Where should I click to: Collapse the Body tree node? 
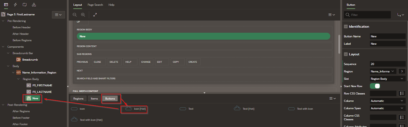pyautogui.click(x=8, y=66)
